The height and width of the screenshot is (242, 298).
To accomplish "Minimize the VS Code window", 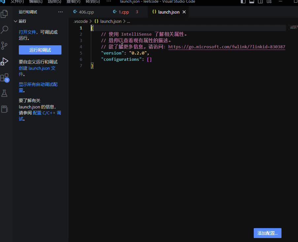I will pos(280,1).
